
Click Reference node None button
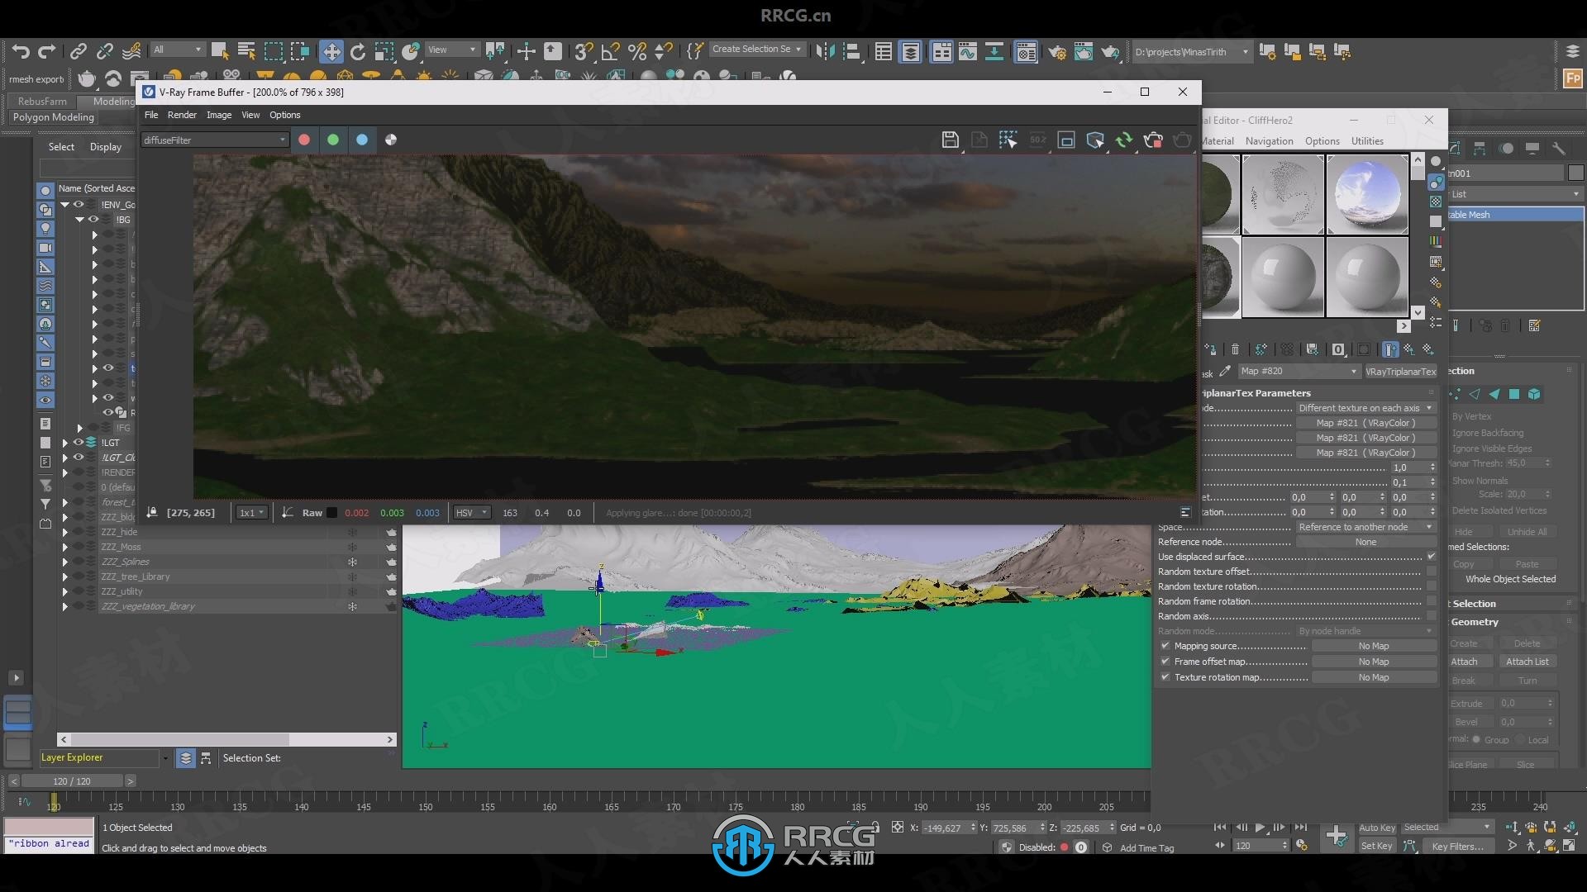(x=1365, y=542)
